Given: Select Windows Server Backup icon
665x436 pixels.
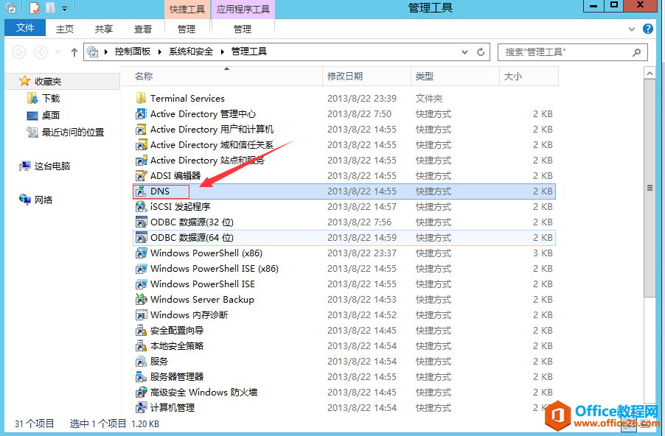Looking at the screenshot, I should tap(141, 300).
